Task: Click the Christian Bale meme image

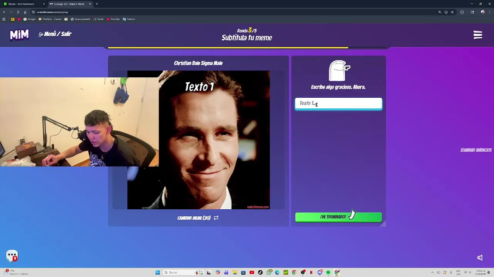Action: [x=198, y=140]
